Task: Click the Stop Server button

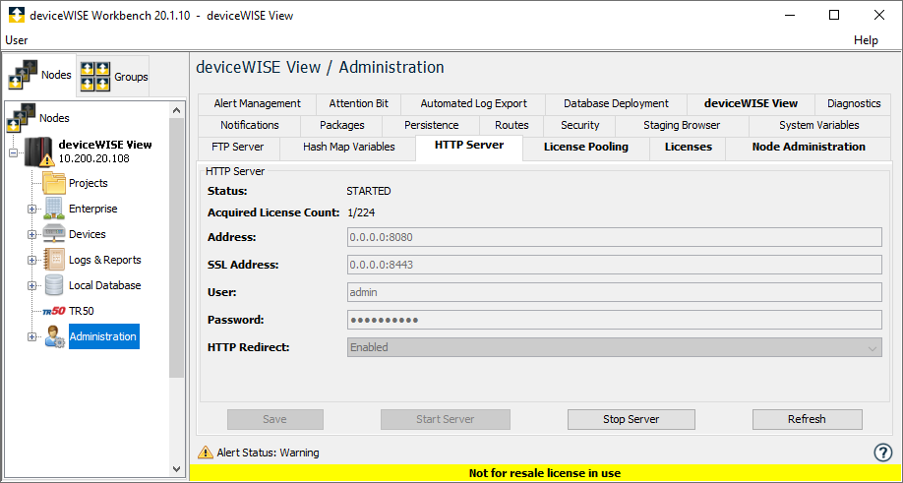Action: coord(632,419)
